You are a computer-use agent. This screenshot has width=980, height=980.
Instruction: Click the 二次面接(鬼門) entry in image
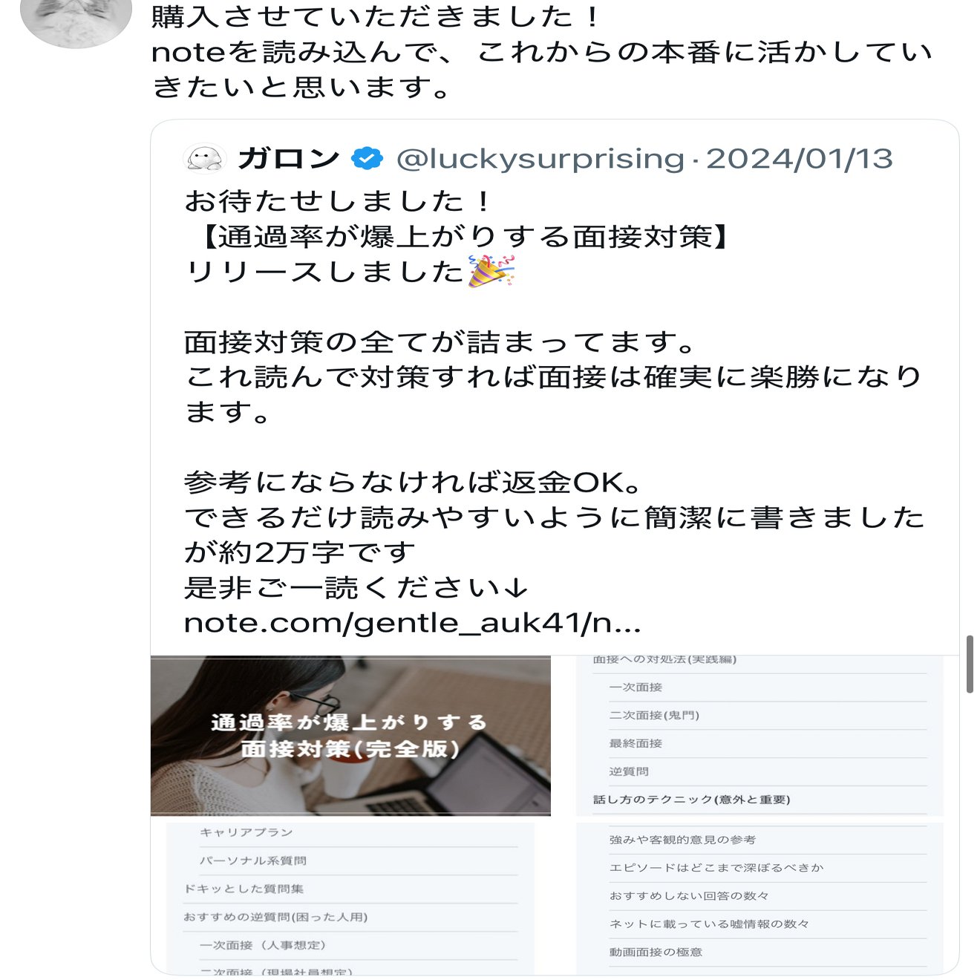click(x=654, y=715)
